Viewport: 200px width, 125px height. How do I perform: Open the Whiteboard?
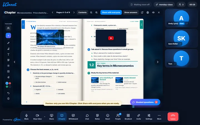click(x=73, y=117)
